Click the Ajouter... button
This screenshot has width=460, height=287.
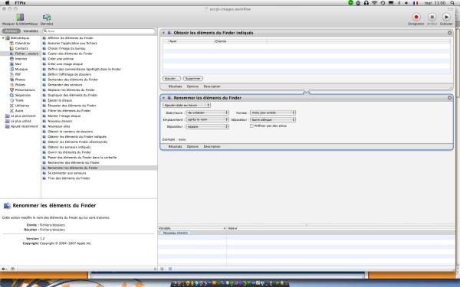171,79
